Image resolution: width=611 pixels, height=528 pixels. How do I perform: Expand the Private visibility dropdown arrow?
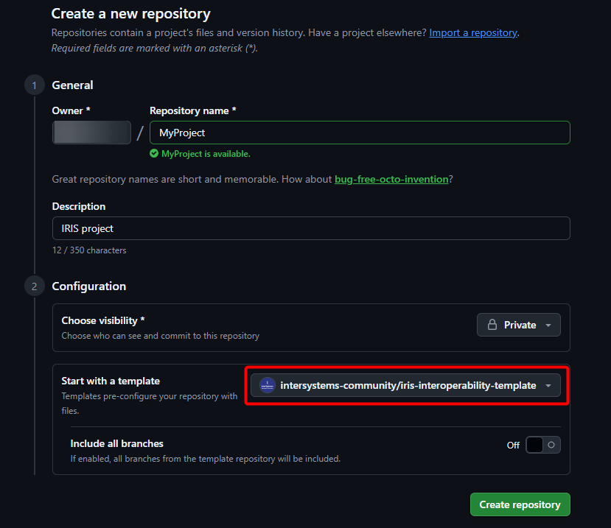[x=548, y=325]
